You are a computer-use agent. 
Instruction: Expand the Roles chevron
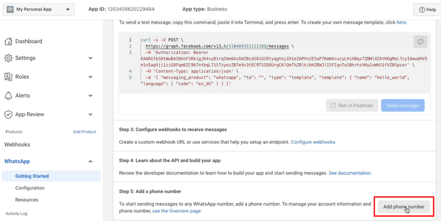[x=90, y=77]
